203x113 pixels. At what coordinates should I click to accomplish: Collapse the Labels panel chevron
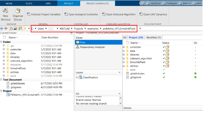[x=119, y=72]
